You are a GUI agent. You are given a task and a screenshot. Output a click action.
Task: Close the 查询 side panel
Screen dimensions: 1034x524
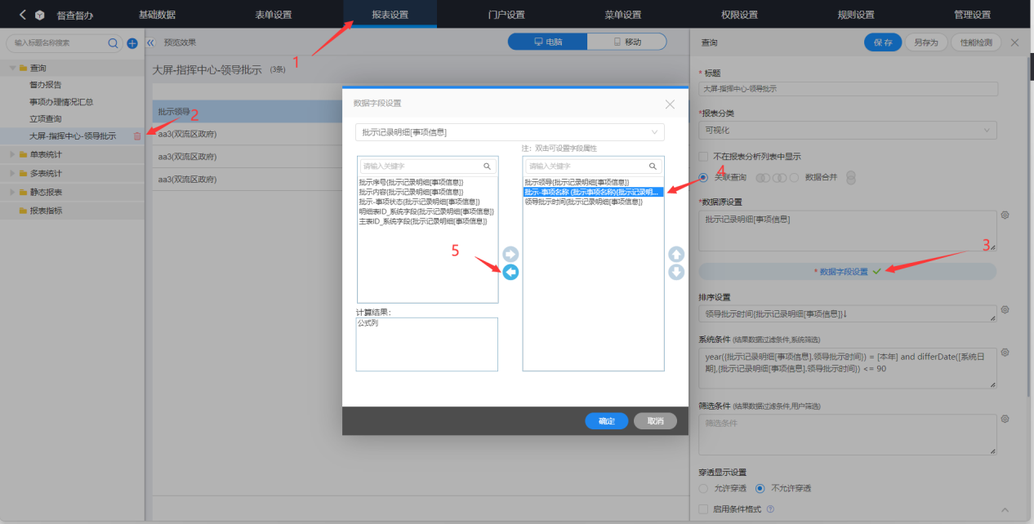(1014, 42)
